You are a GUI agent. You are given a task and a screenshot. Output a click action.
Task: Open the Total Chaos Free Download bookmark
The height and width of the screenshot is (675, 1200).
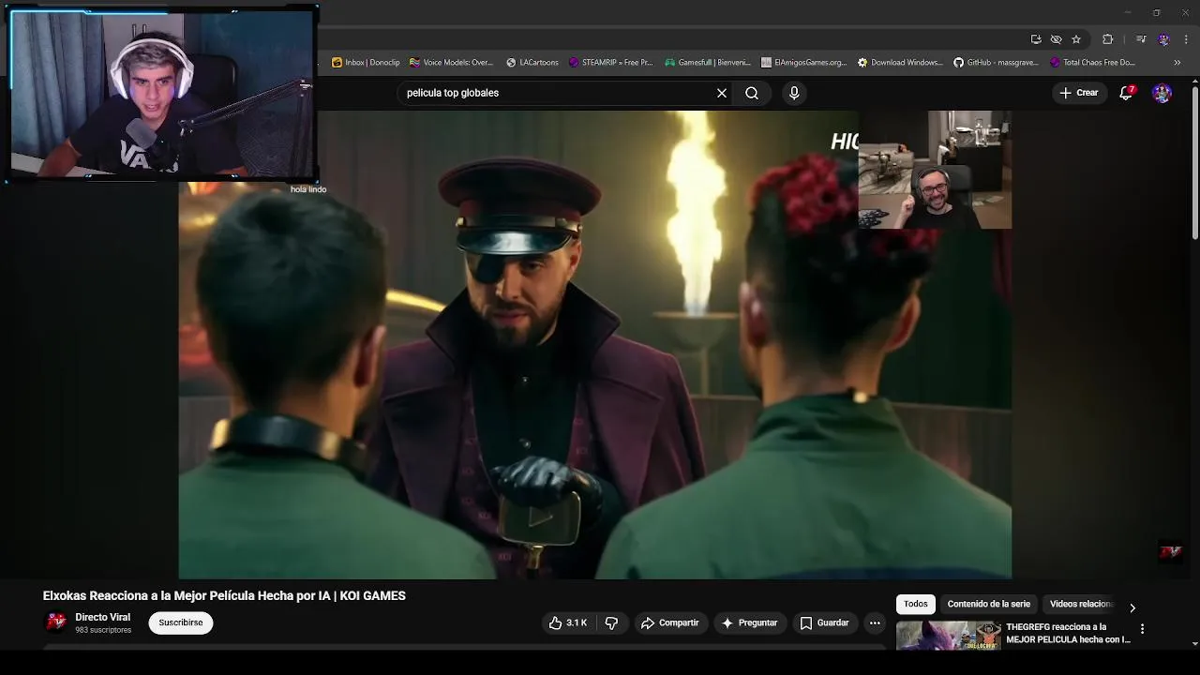[x=1092, y=63]
